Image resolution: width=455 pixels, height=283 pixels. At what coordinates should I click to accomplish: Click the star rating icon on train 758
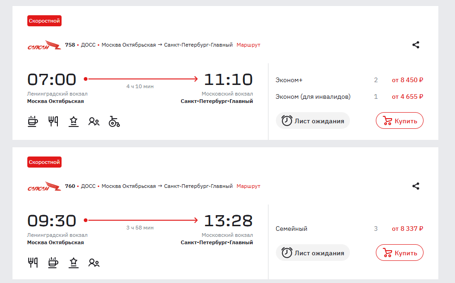coord(74,121)
